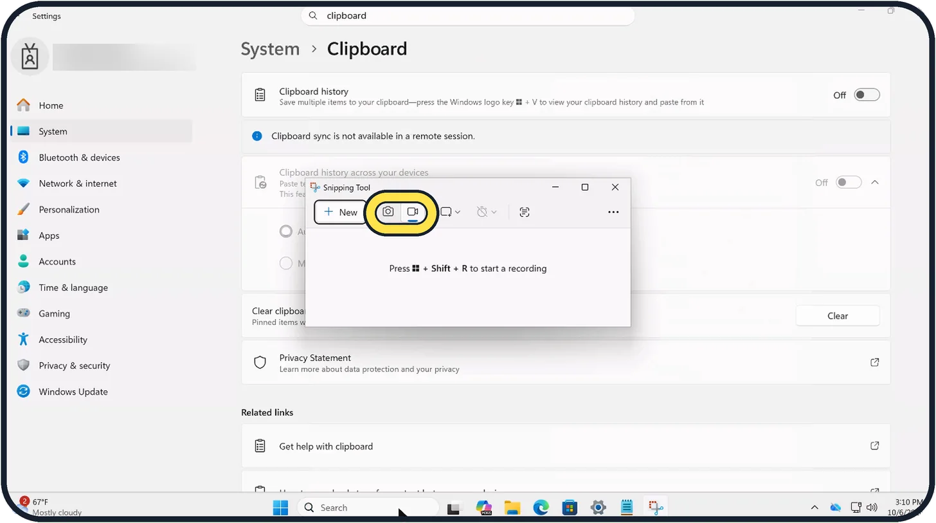The width and height of the screenshot is (936, 523).
Task: Click the Windows Start button
Action: [281, 508]
